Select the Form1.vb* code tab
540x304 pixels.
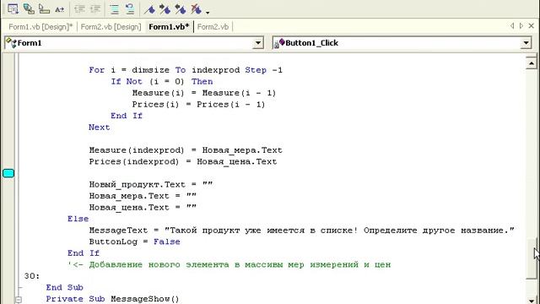pos(169,26)
